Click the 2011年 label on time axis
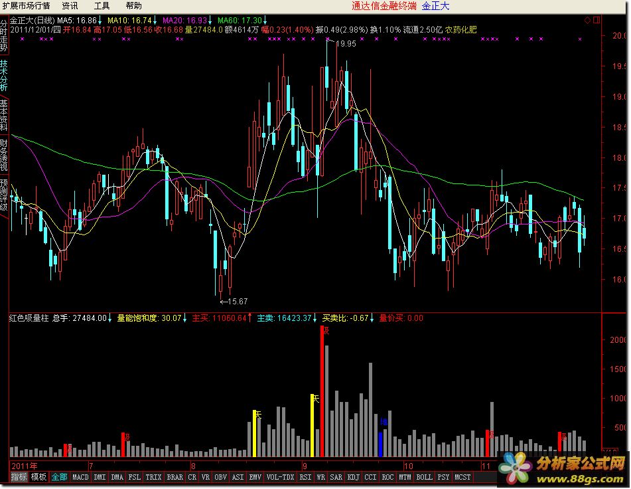631x489 pixels. coord(25,466)
